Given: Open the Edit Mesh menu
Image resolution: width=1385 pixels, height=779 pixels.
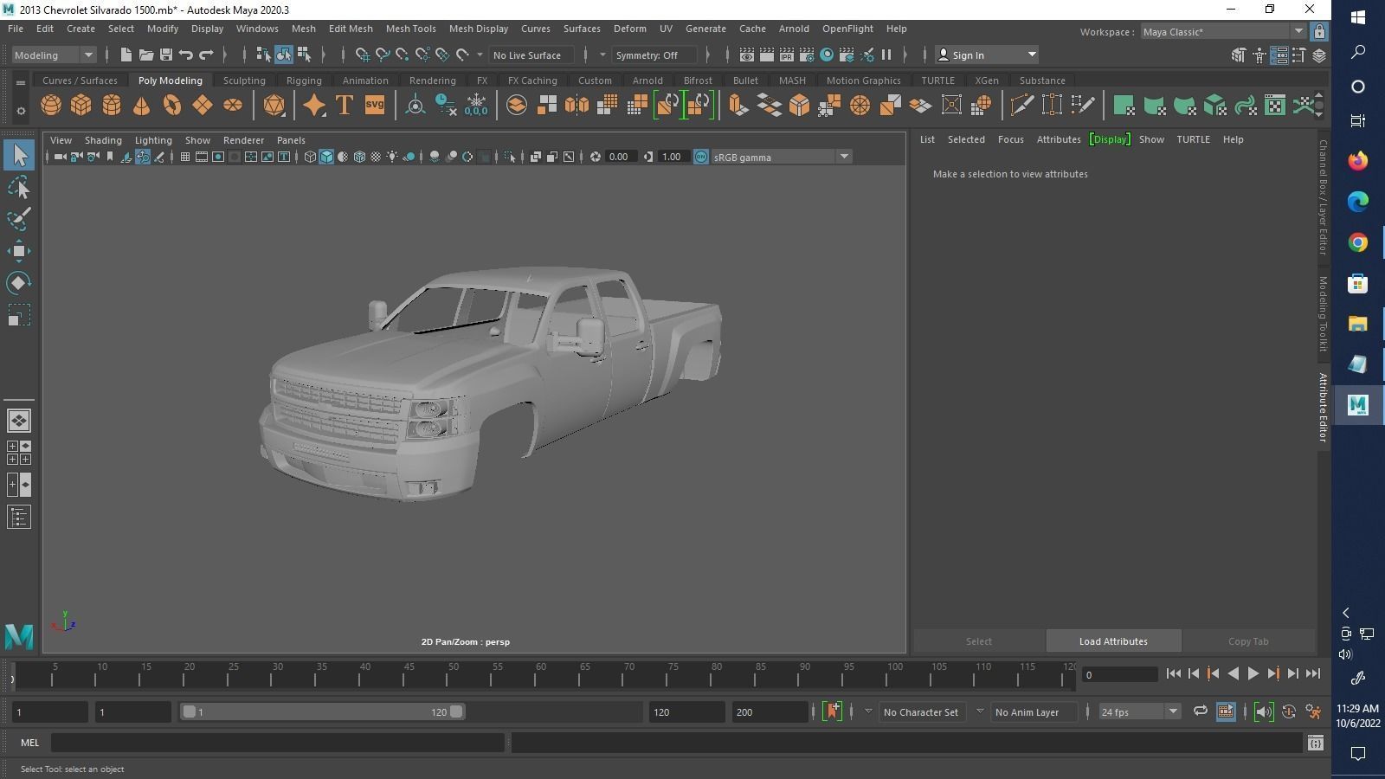Looking at the screenshot, I should [351, 29].
